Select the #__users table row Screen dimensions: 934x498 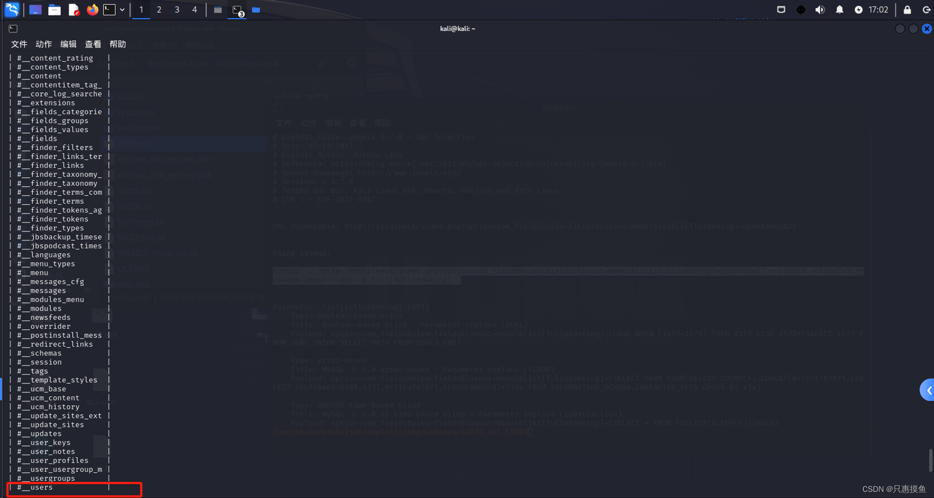point(60,487)
